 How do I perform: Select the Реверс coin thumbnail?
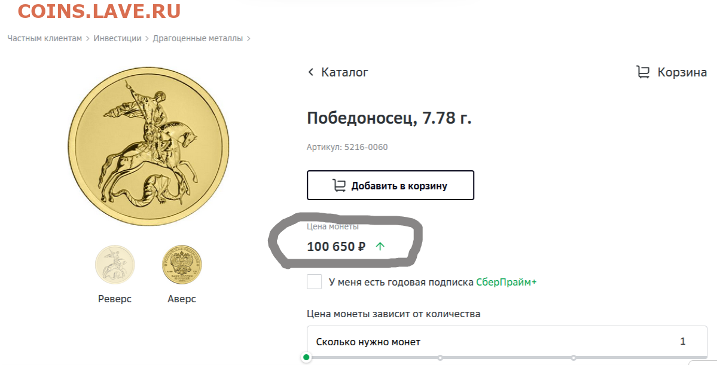(115, 265)
